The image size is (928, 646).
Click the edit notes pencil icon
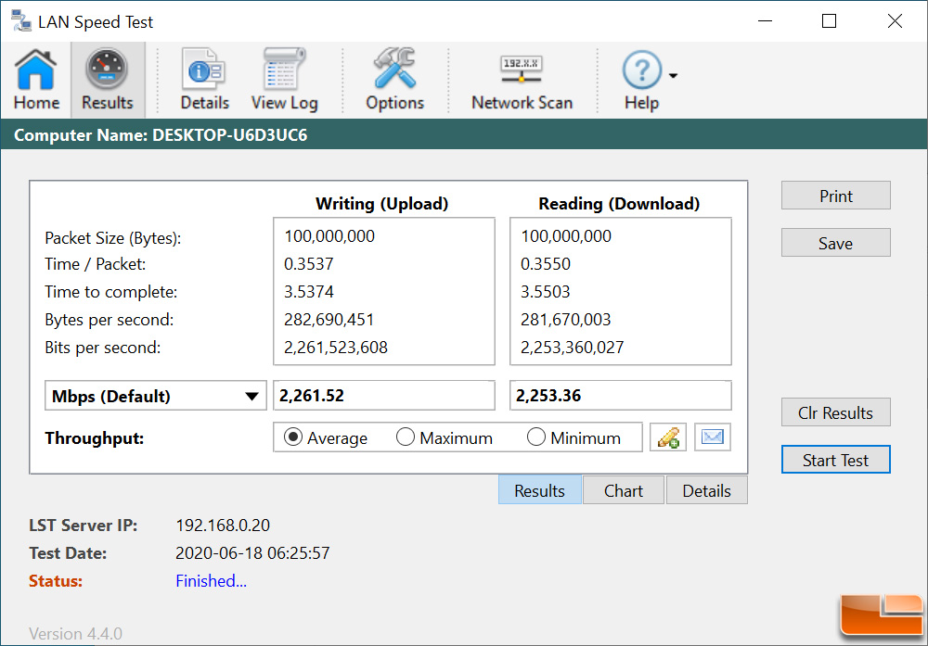667,437
